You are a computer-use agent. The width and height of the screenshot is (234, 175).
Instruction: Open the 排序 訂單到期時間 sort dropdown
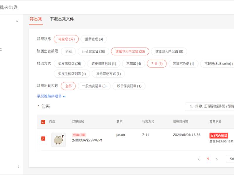(209, 106)
